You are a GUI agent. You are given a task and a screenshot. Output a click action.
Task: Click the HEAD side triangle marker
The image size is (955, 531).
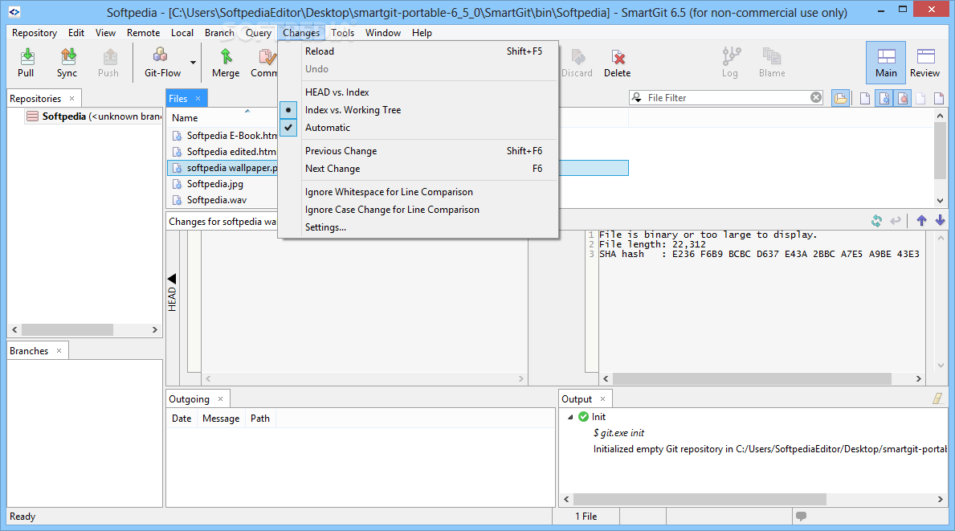pos(172,279)
